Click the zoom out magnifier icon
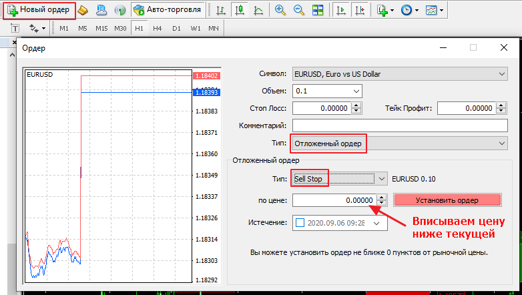The image size is (522, 295). pyautogui.click(x=299, y=10)
